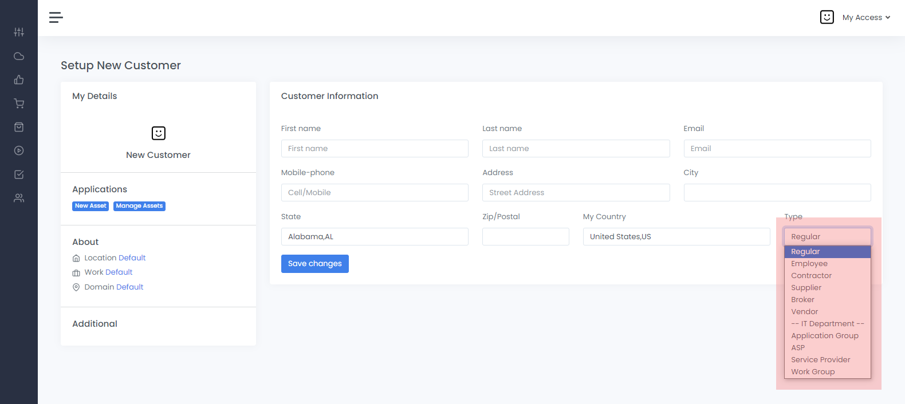
Task: Open the users icon in sidebar
Action: click(x=19, y=198)
